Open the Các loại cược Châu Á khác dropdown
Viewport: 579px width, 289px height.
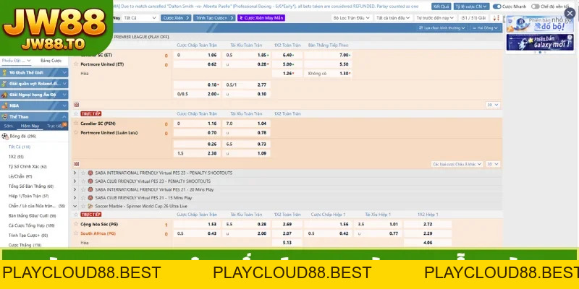[x=457, y=164]
